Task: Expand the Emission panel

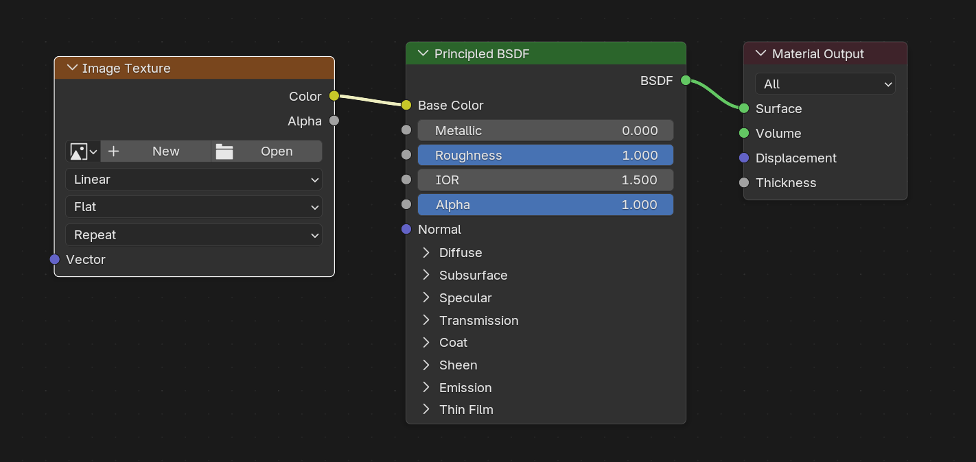Action: (426, 387)
